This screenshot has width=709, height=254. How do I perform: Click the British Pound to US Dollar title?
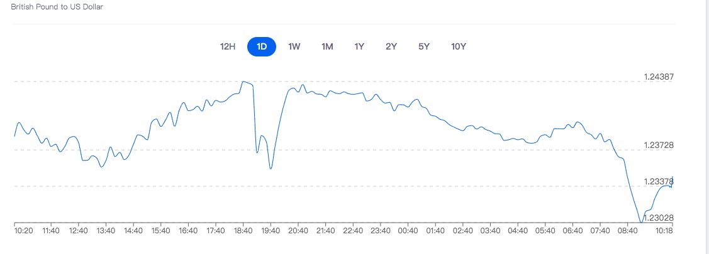click(x=57, y=7)
